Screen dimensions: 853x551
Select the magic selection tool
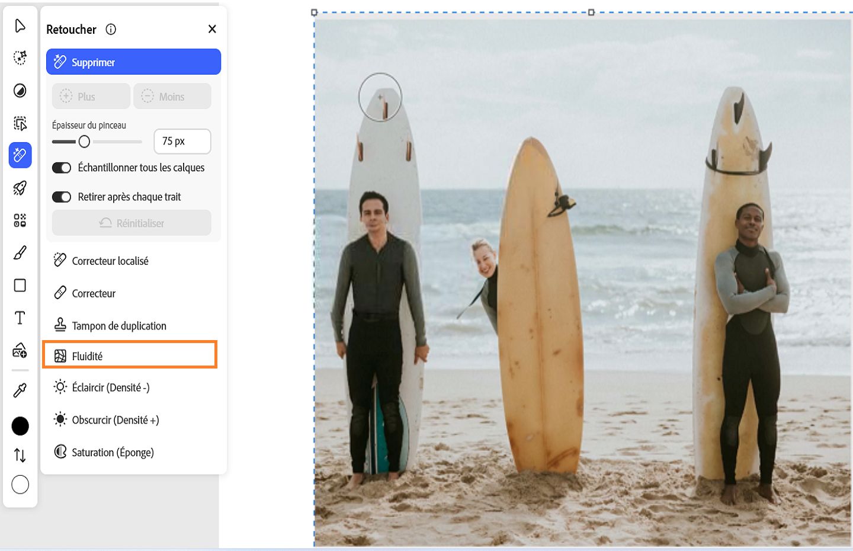coord(20,58)
